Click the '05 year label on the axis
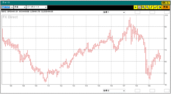Screen dimensions: 171x94 pyautogui.click(x=99, y=85)
